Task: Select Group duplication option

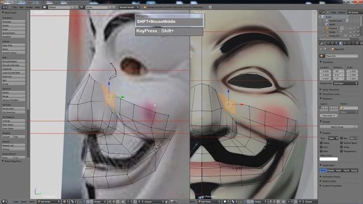Action: 354,171
